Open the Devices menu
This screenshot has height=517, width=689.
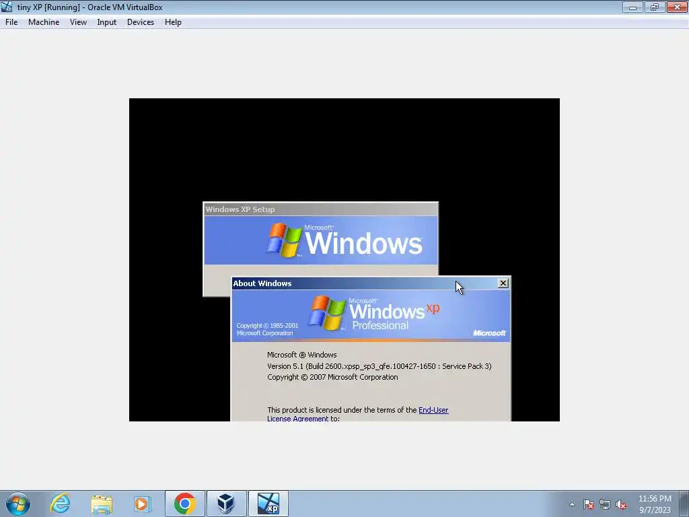[x=141, y=22]
